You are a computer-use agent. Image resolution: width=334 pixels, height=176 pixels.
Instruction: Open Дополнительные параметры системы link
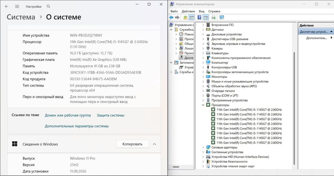[x=77, y=126]
